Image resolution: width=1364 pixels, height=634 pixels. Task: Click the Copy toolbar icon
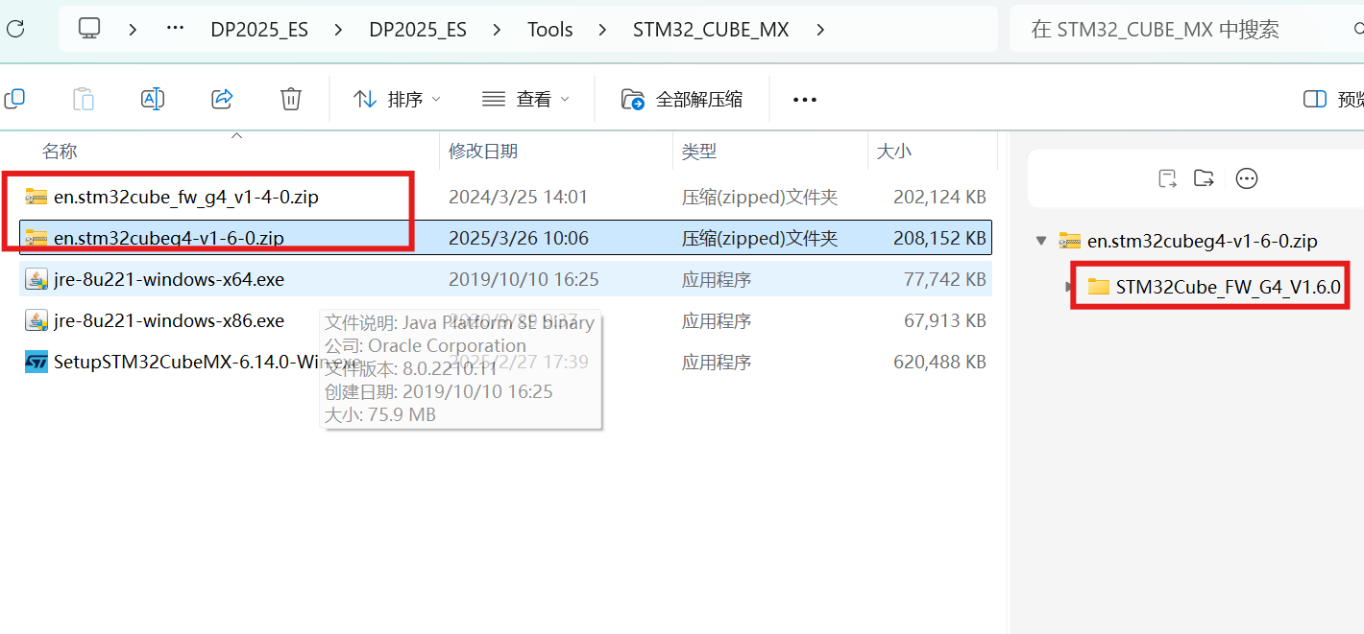14,98
